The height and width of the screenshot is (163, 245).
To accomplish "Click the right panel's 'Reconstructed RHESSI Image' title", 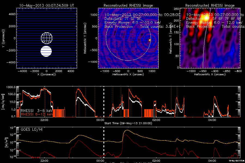I will pyautogui.click(x=210, y=6).
